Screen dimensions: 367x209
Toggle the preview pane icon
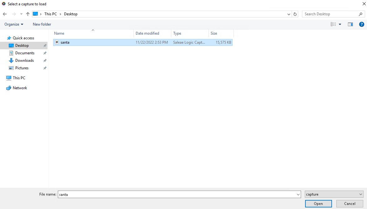350,24
